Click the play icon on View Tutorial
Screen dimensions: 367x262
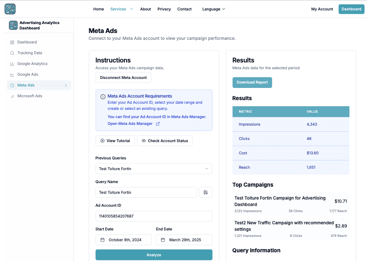click(x=102, y=140)
